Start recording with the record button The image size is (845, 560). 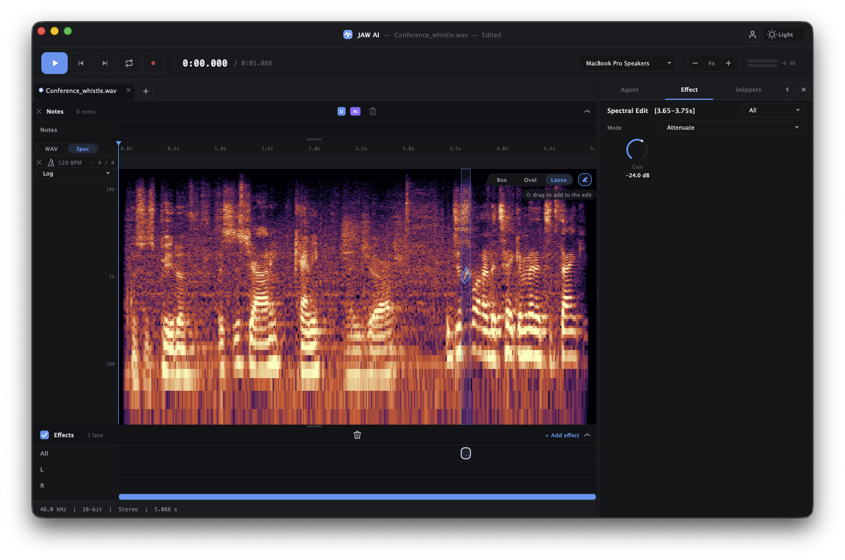click(x=153, y=63)
